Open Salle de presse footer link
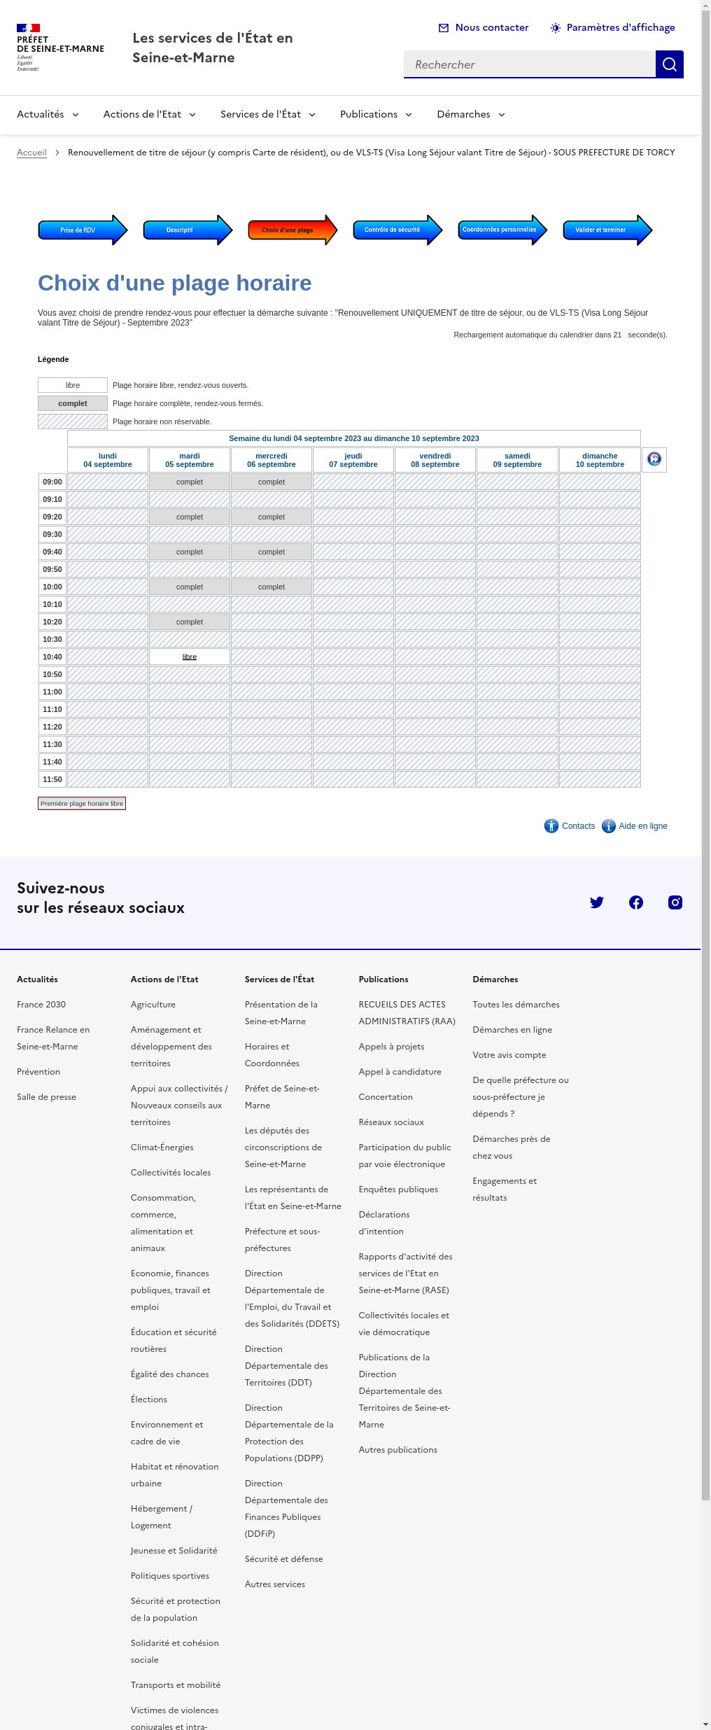Screen dimensions: 711x1730 click(47, 1097)
